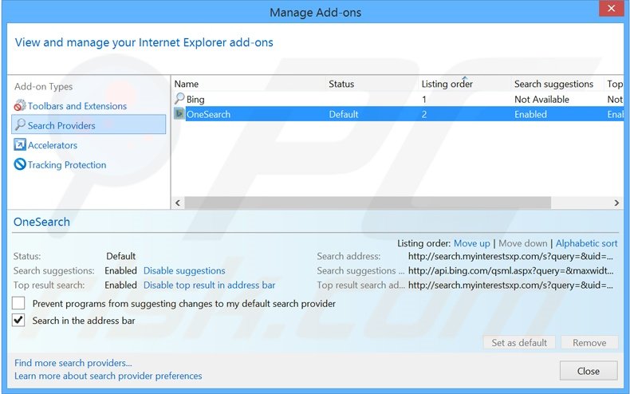Click the Accelerators arrow icon
Viewport: 630px width, 394px height.
(20, 144)
